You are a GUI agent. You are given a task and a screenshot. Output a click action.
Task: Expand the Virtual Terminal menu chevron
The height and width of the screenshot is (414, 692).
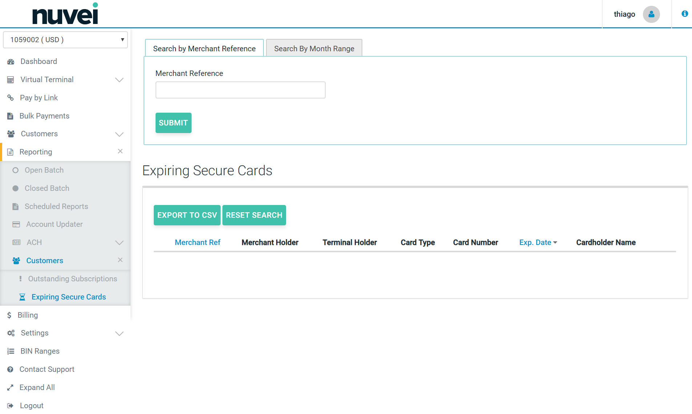pyautogui.click(x=119, y=80)
